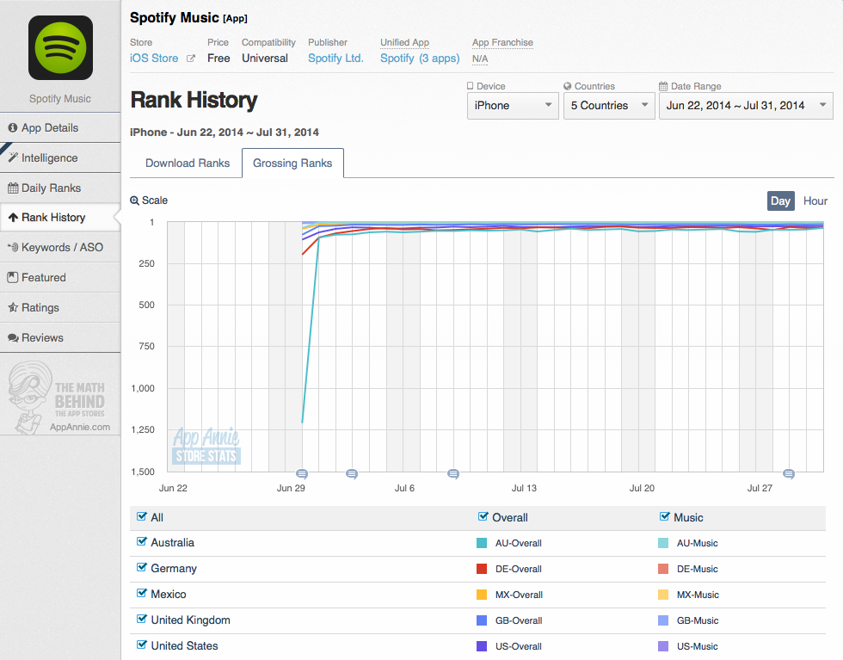Click the DE-Overall color swatch
The width and height of the screenshot is (843, 660).
(x=482, y=569)
